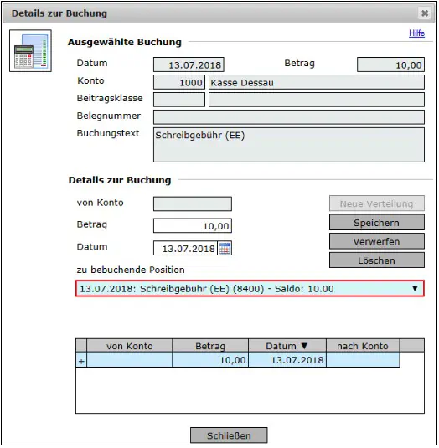Screen dimensions: 439x448
Task: Click the nach Konto column header
Action: tap(363, 346)
